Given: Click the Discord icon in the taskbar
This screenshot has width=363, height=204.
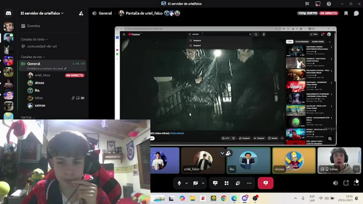Looking at the screenshot, I should tap(245, 199).
